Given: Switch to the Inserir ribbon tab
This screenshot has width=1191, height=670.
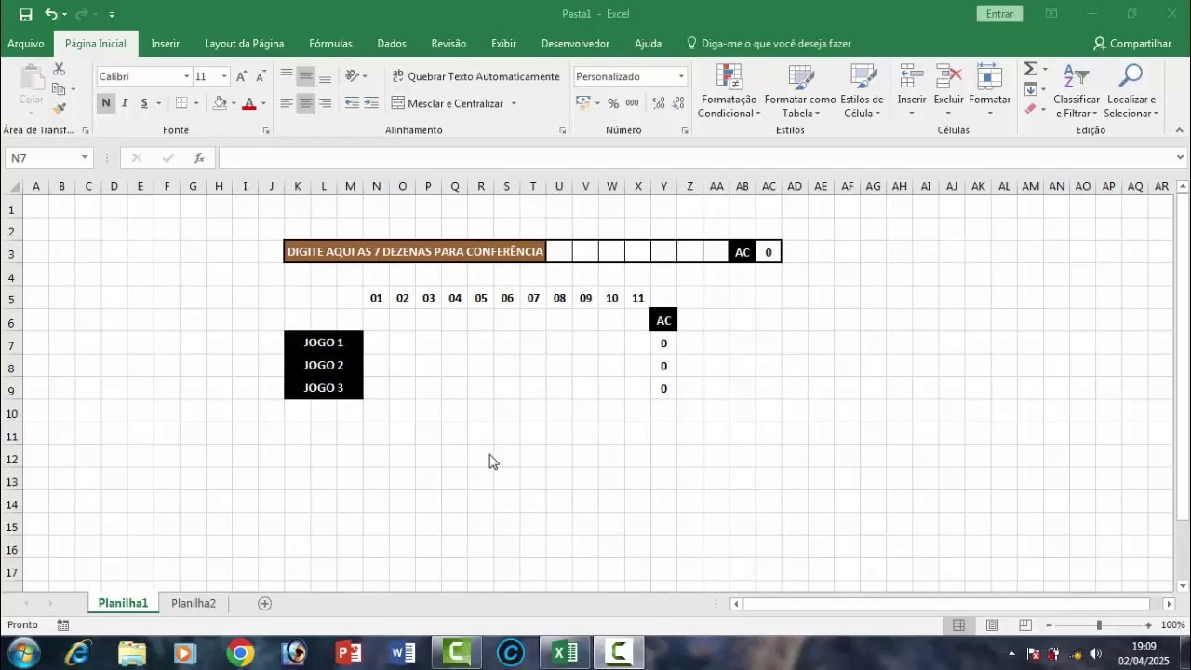Looking at the screenshot, I should [166, 44].
